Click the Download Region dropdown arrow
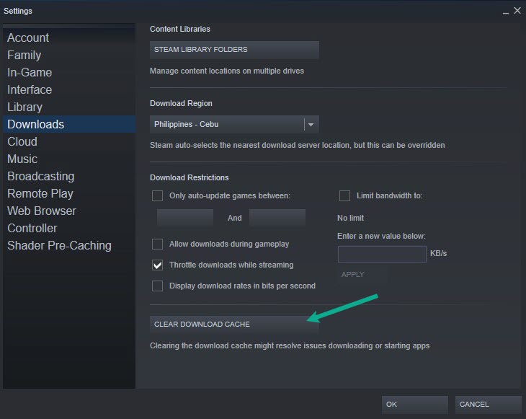 coord(311,125)
